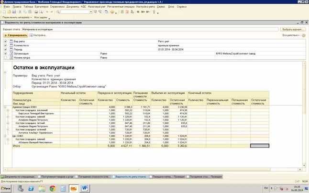Click the RU language indicator in tray
This screenshot has width=309, height=193.
(x=266, y=188)
